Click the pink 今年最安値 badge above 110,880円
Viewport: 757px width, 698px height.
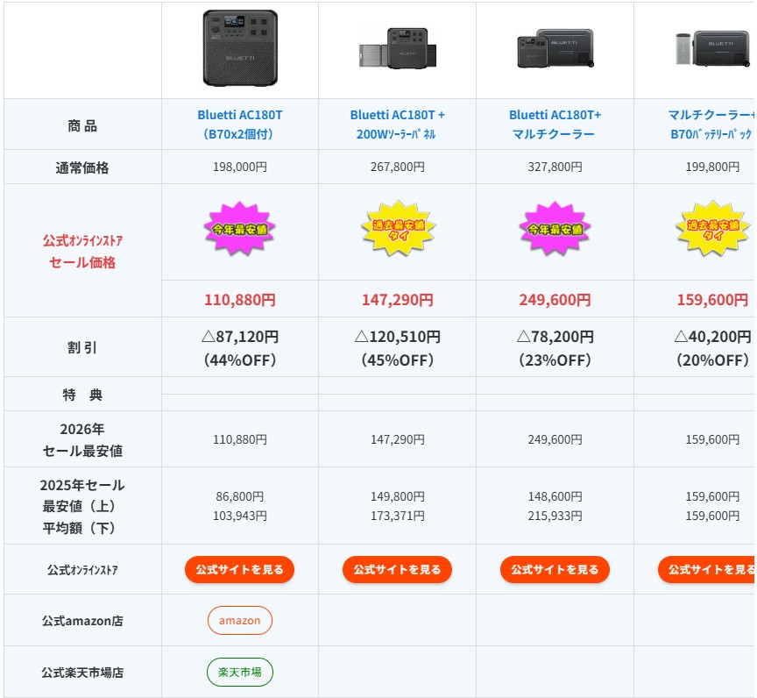(x=239, y=229)
